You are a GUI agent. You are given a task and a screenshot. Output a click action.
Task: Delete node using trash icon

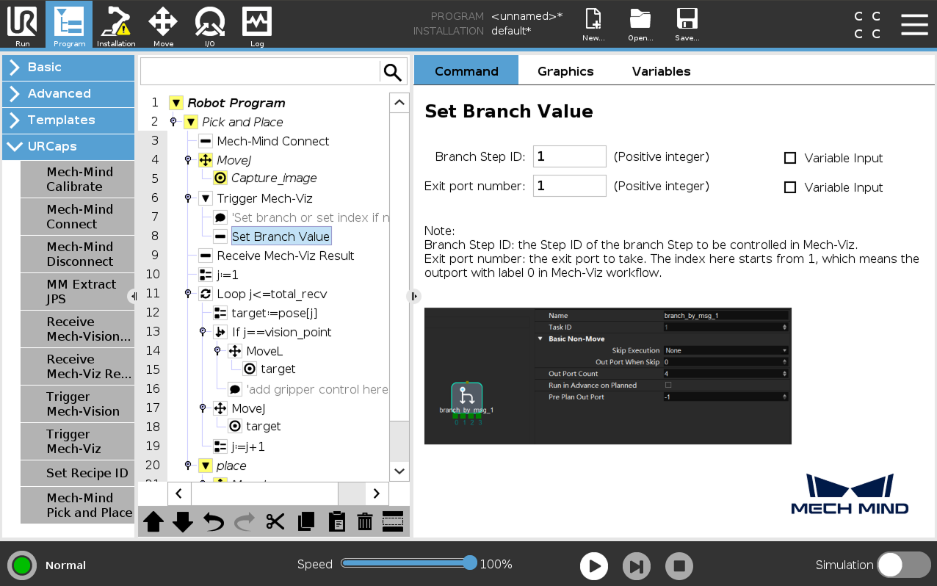point(365,522)
